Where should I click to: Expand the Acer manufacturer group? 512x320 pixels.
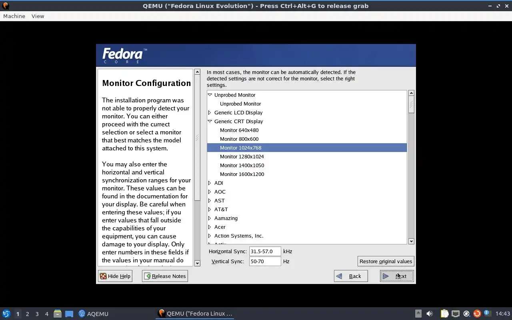(x=210, y=227)
